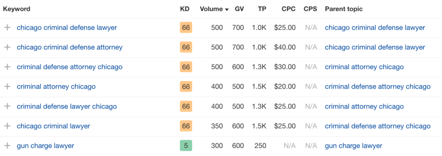Click plus icon beside gun charge lawyer
Viewport: 442px width, 156px height.
coord(7,146)
